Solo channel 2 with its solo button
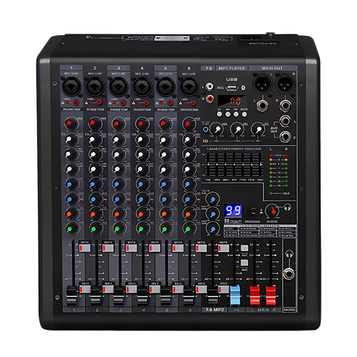This screenshot has height=357, width=357. 108,289
